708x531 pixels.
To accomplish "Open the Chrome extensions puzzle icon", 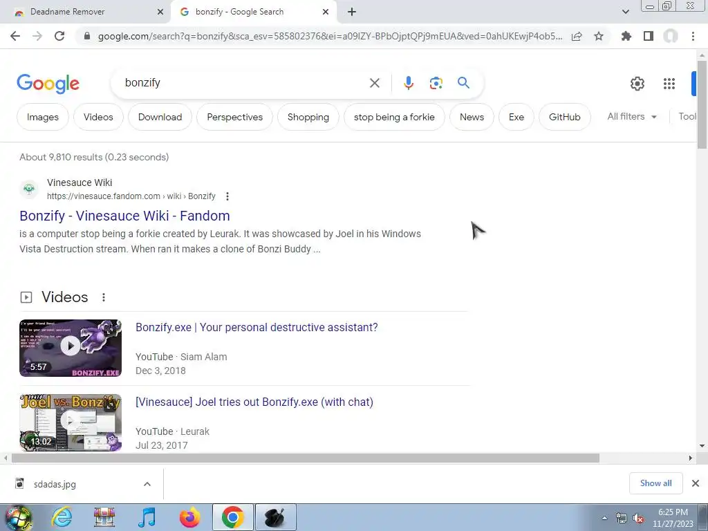I will 626,36.
